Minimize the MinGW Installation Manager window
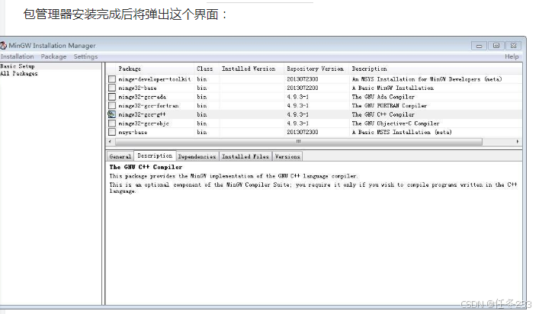This screenshot has width=542, height=314. [479, 46]
